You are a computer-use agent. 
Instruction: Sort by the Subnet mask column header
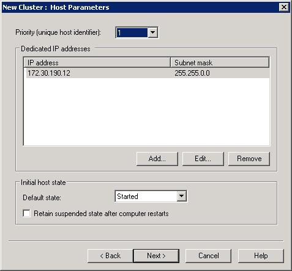click(x=220, y=63)
